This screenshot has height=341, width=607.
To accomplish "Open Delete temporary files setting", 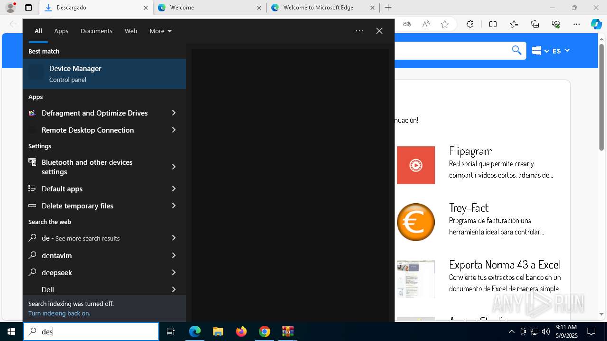I will (77, 206).
